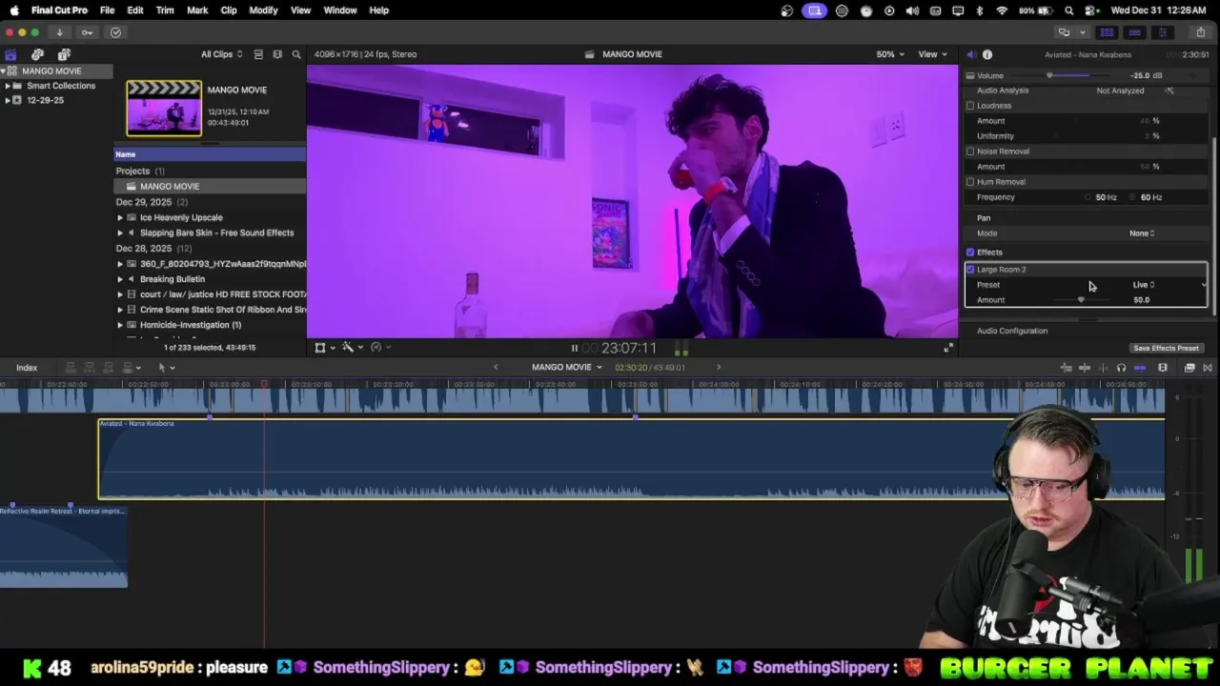Open Transitions browser icon
Screen dimensions: 1220x686
tap(1208, 368)
